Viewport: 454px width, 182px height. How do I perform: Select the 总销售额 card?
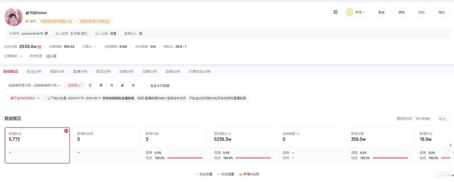point(311,145)
